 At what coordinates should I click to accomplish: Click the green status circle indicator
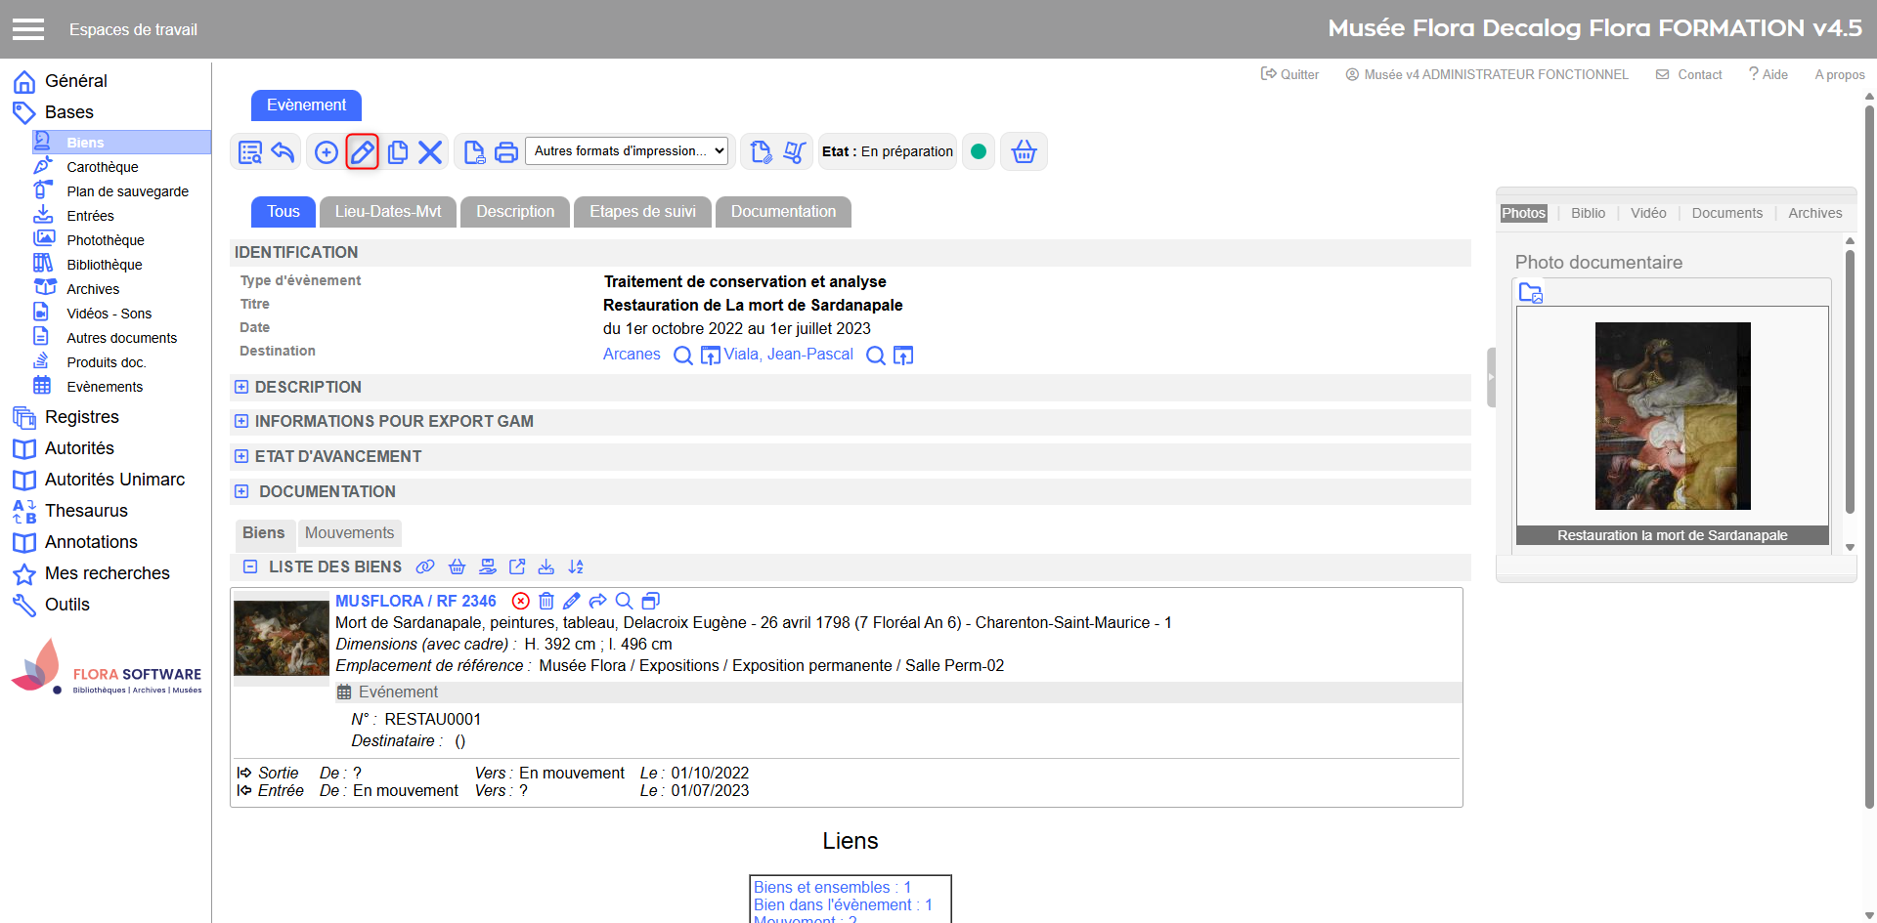pos(979,152)
